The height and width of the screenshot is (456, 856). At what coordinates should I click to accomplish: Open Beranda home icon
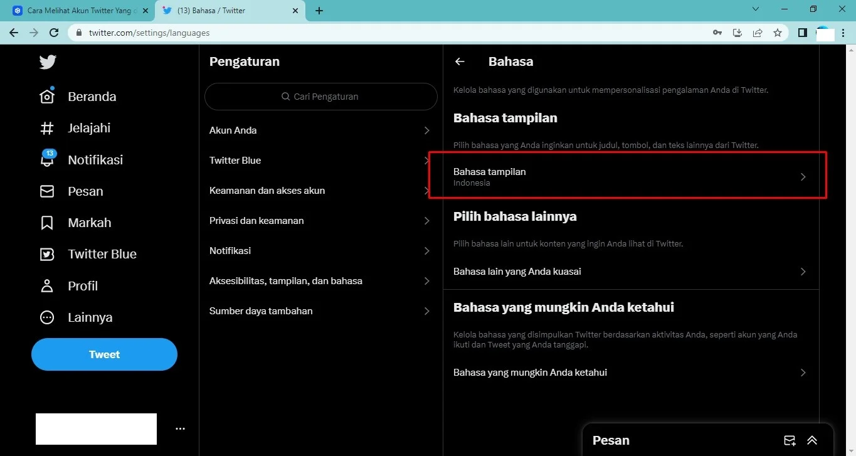[47, 97]
